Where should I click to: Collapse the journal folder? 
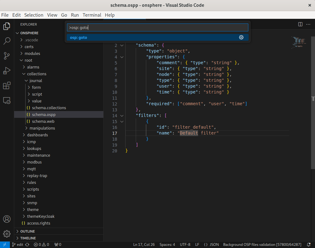click(59, 81)
